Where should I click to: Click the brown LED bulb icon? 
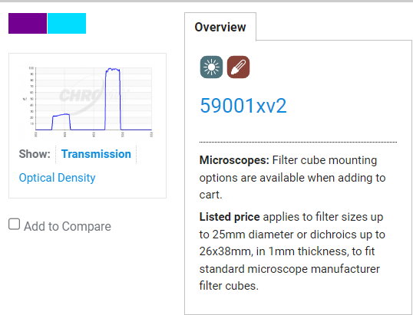(x=238, y=67)
